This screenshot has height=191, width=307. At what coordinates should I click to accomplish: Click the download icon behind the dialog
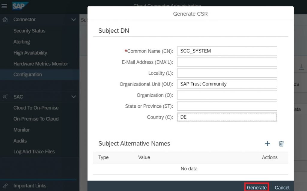click(x=302, y=67)
